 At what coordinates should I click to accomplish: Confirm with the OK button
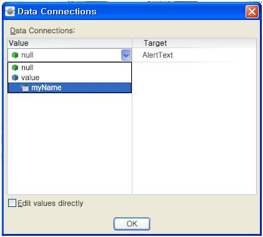point(132,224)
